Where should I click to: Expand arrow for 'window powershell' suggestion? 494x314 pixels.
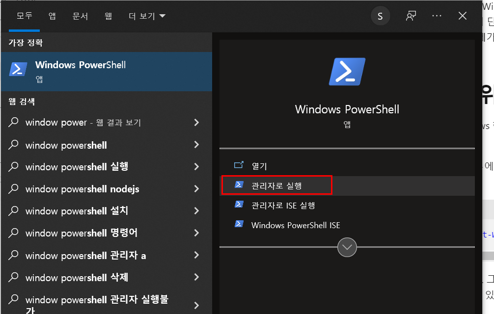(x=196, y=145)
